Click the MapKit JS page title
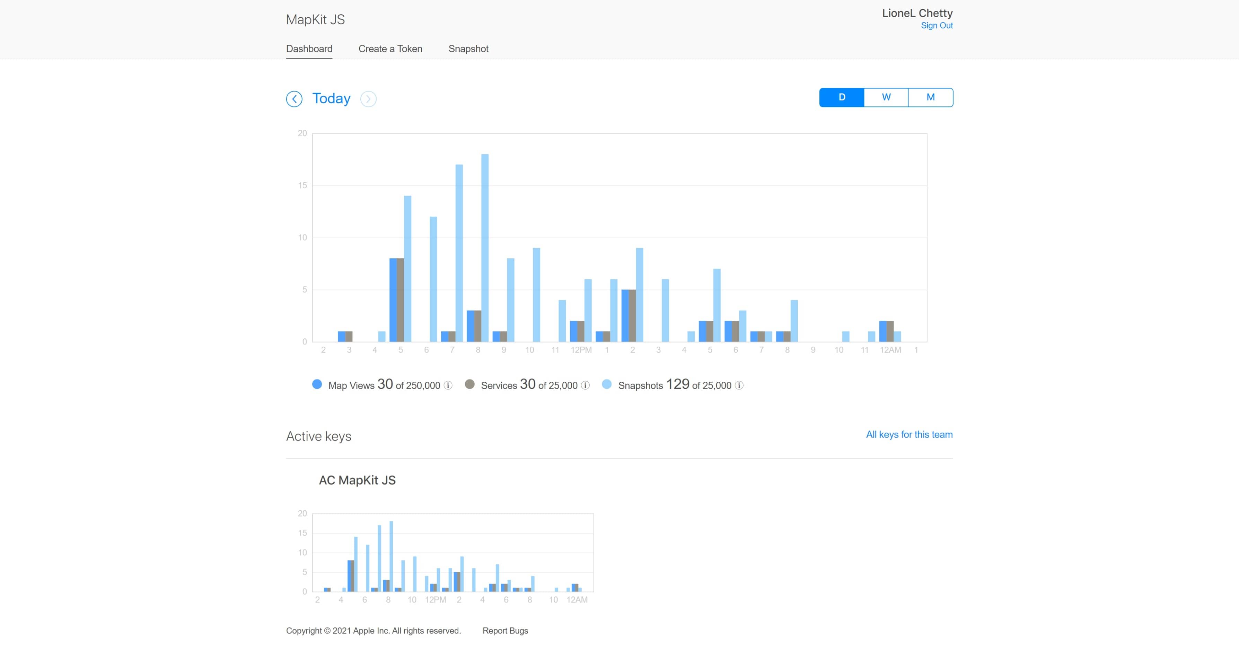The height and width of the screenshot is (650, 1239). [316, 19]
